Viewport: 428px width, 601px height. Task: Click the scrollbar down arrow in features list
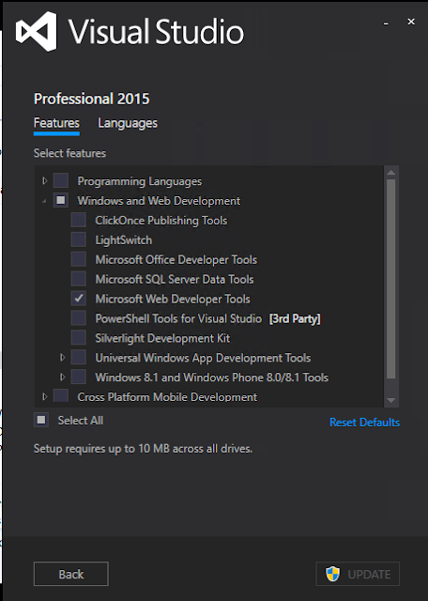pyautogui.click(x=390, y=400)
